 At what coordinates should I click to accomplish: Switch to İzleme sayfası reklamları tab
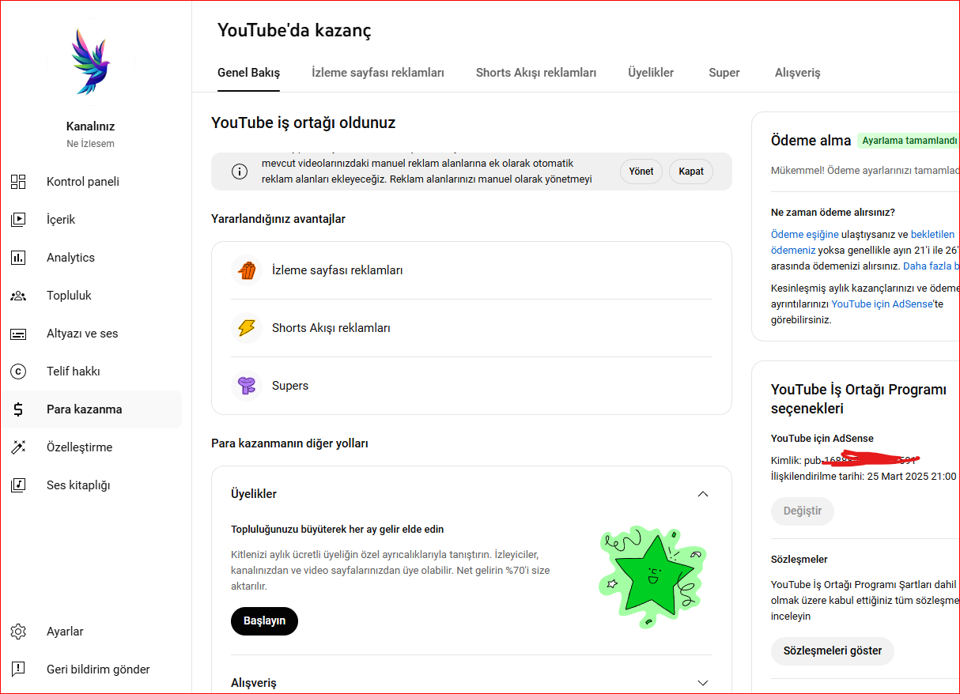(x=378, y=73)
